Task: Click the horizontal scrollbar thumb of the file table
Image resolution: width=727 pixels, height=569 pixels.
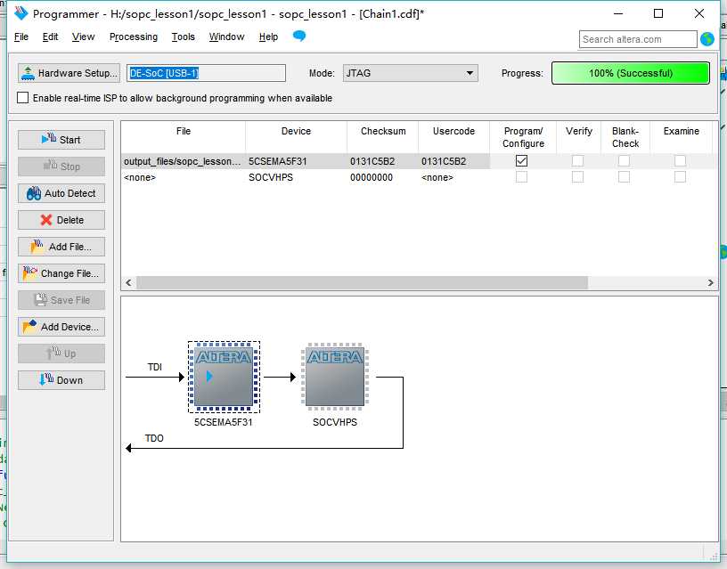Action: point(362,282)
